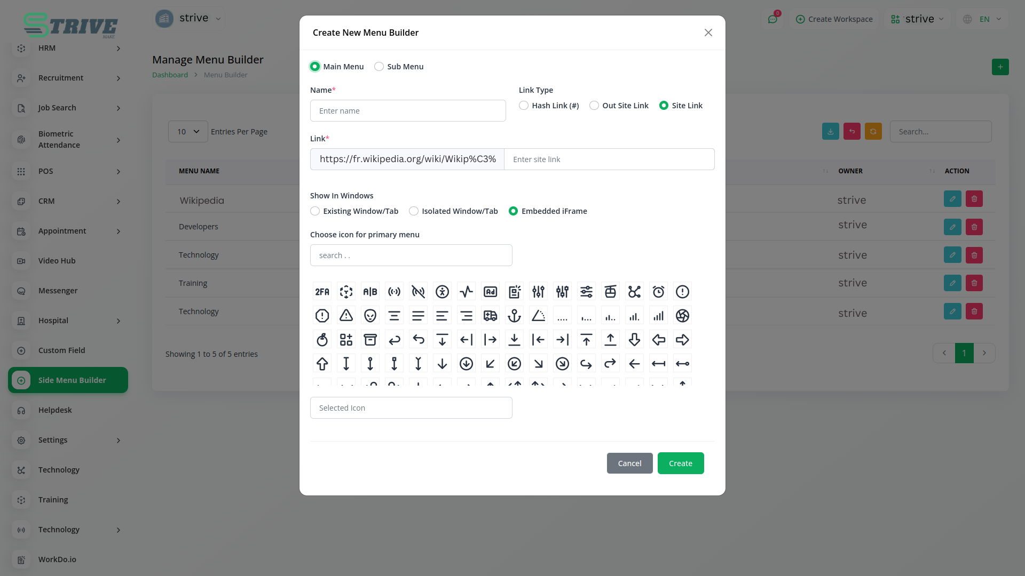The height and width of the screenshot is (576, 1025).
Task: Open Helpdesk in the sidebar
Action: 55,410
